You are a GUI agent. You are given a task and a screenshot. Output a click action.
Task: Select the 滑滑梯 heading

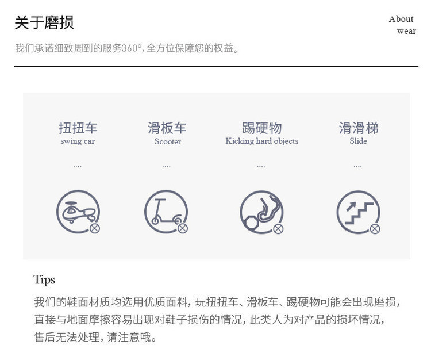tap(359, 128)
